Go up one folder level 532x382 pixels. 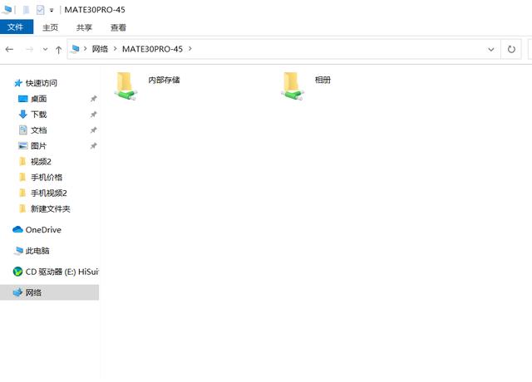tap(58, 50)
